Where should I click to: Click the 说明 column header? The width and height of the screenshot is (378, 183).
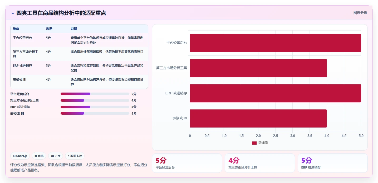[x=74, y=29]
